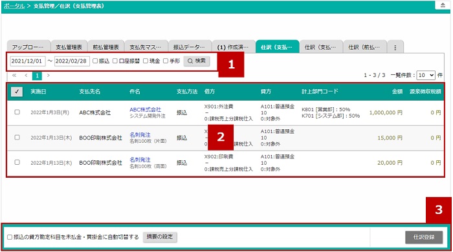Click the 支払先名 column header
453x252 pixels.
tap(89, 92)
